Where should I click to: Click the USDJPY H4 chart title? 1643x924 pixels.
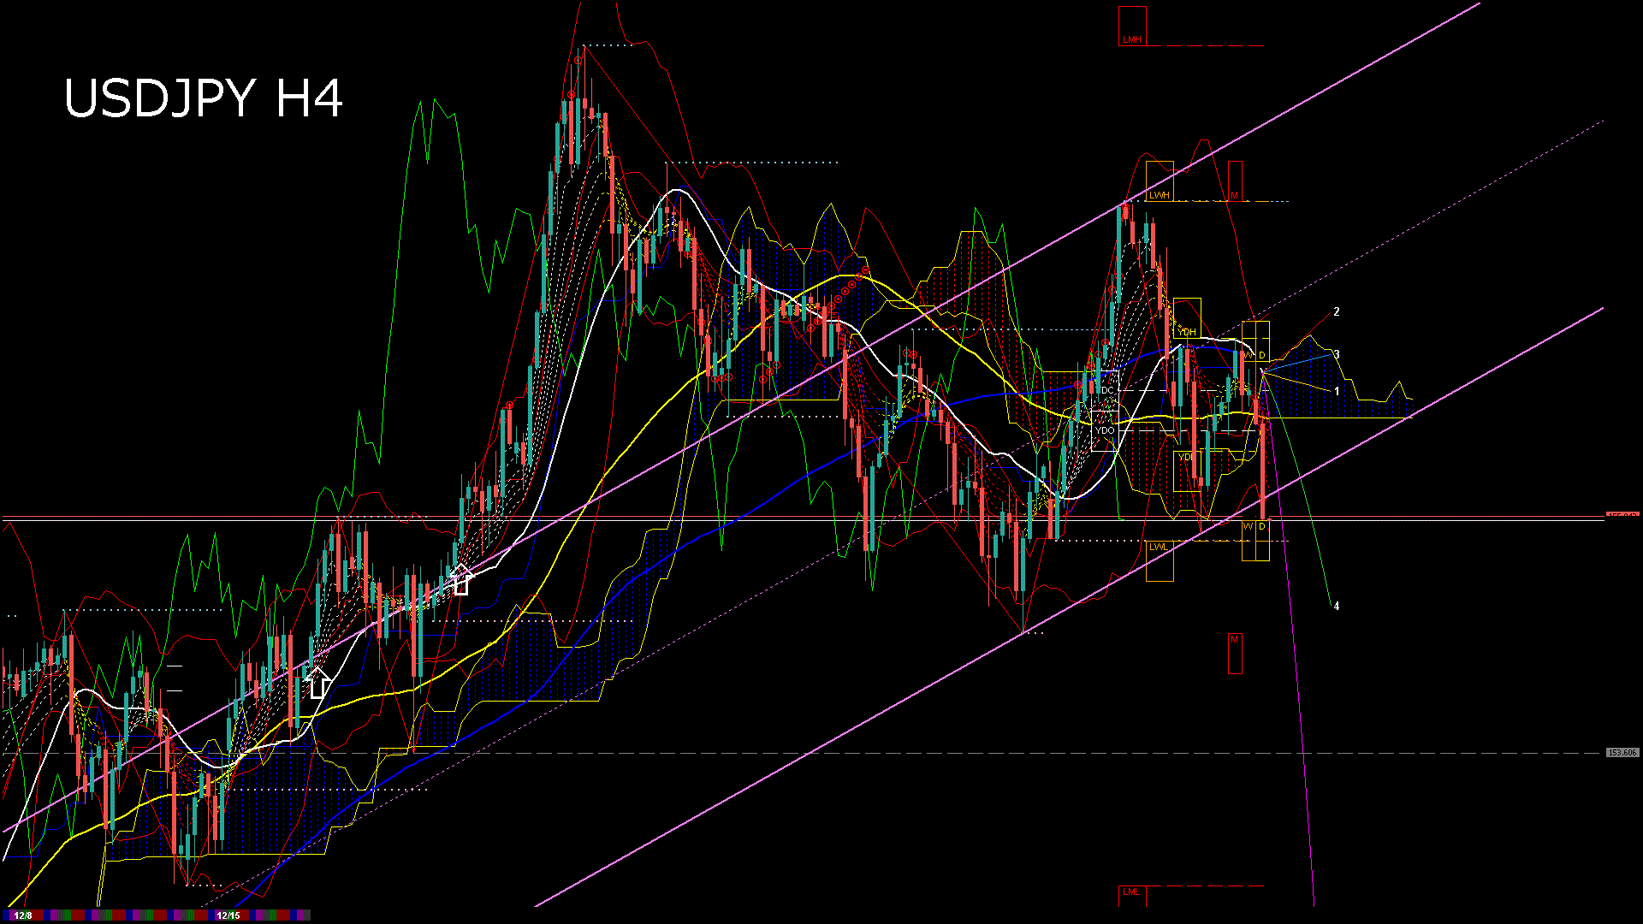205,98
